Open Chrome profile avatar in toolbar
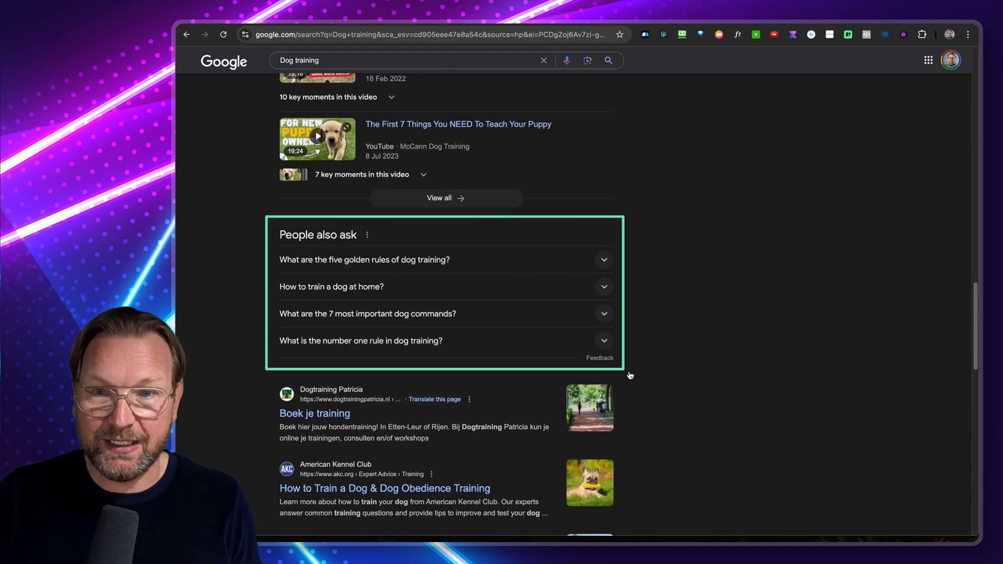Screen dimensions: 1003x564 click(x=949, y=34)
